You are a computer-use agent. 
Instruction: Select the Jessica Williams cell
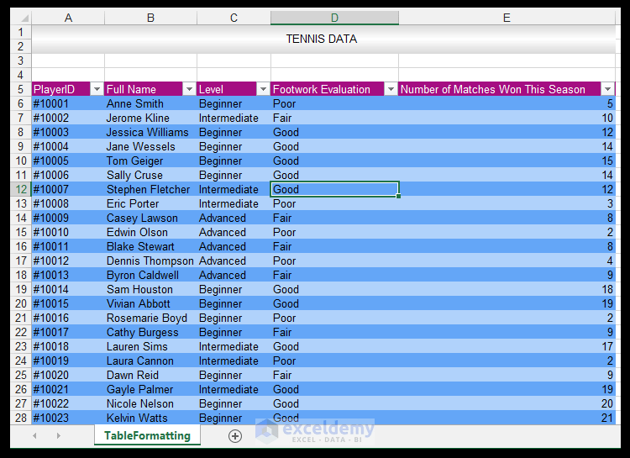(x=150, y=132)
